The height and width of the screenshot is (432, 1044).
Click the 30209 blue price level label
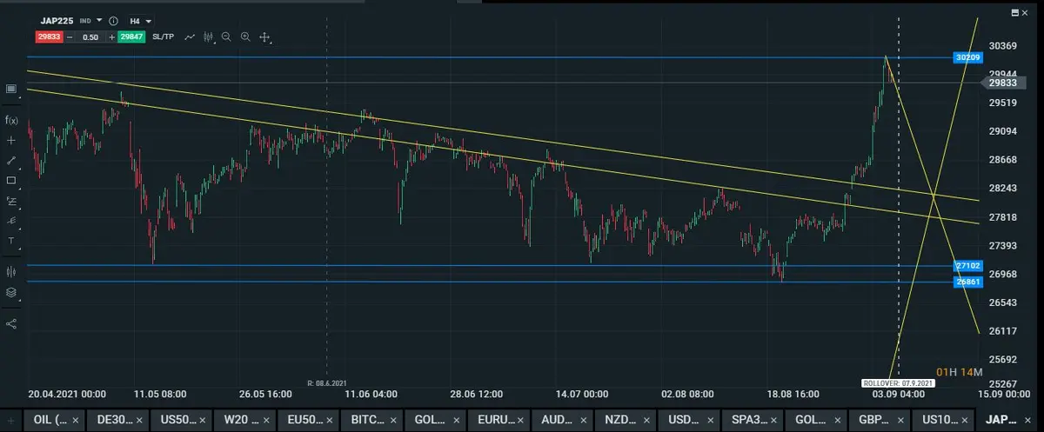(x=967, y=57)
